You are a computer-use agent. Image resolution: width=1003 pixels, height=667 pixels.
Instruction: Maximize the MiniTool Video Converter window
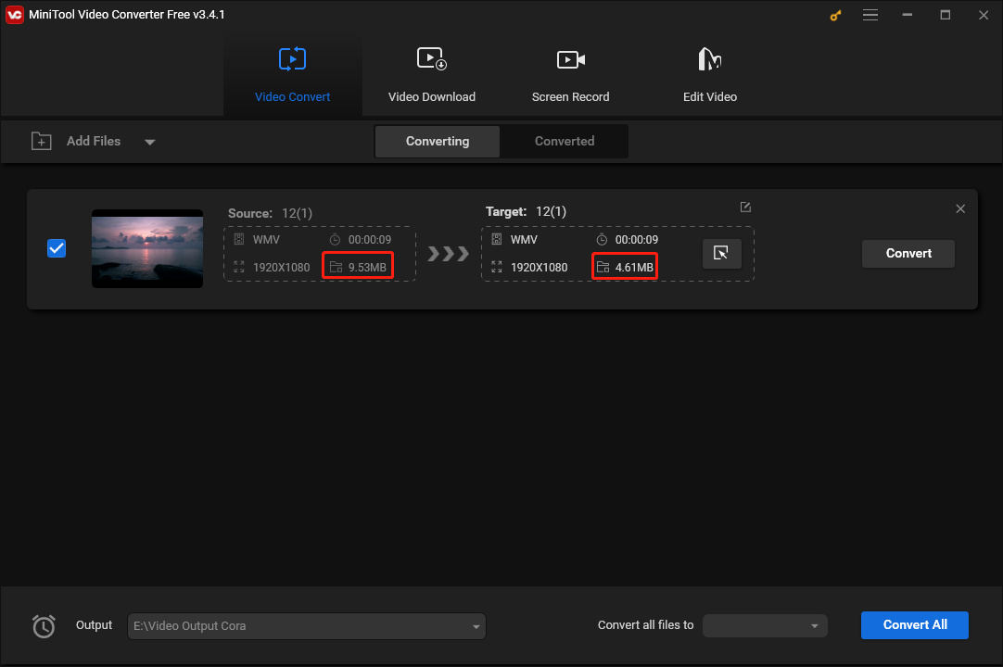pyautogui.click(x=945, y=15)
